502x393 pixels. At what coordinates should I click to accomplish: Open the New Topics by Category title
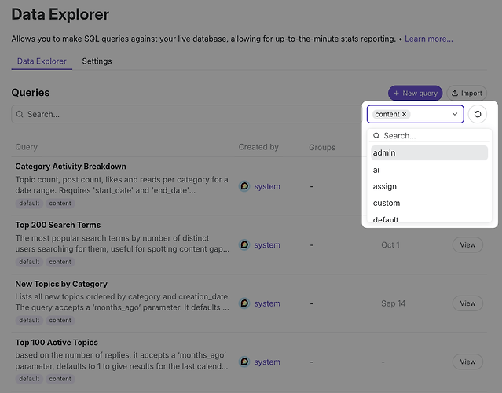tap(61, 284)
